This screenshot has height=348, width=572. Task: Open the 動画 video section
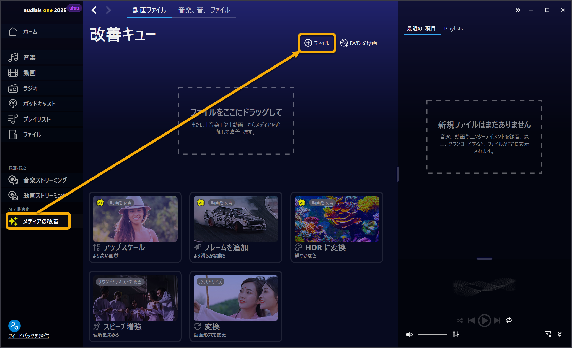pos(42,73)
